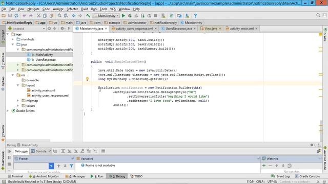Click the Debug app bug icon
The image size is (328, 184).
click(x=130, y=16)
